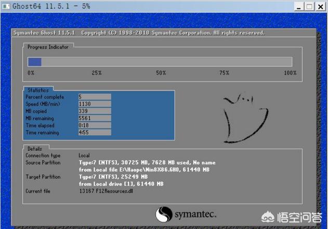
Task: Click the Symantec Ghost 11.5.1 header text
Action: pyautogui.click(x=44, y=33)
